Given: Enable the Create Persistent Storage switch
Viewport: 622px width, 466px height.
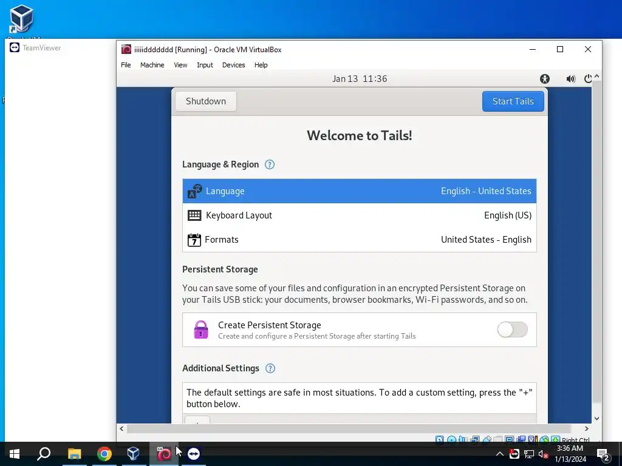Looking at the screenshot, I should pos(513,329).
